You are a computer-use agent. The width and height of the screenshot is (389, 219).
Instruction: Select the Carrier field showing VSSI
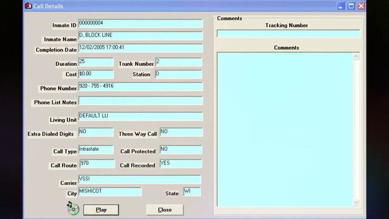pos(140,179)
